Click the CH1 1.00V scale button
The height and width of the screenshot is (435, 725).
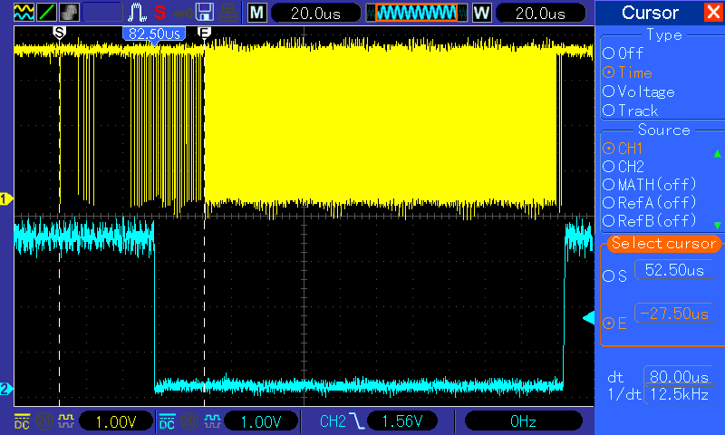click(116, 421)
